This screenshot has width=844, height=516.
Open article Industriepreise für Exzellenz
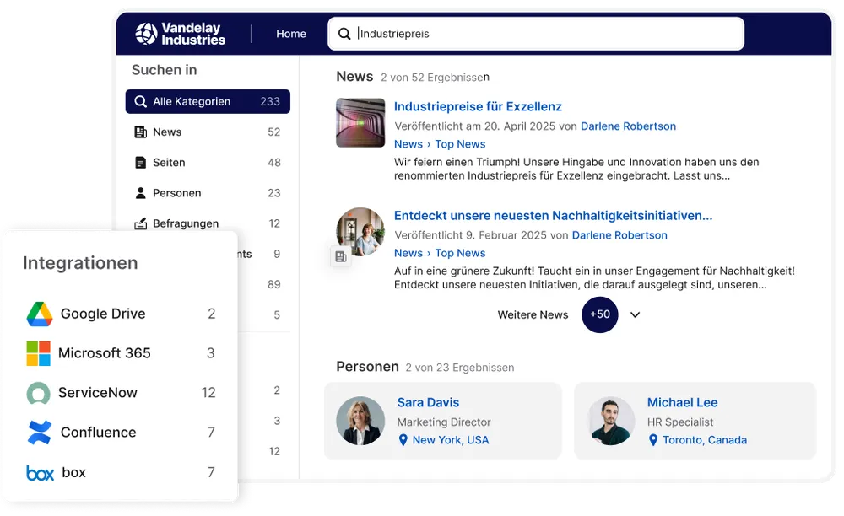coord(478,106)
